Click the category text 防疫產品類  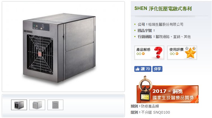[x=150, y=106]
